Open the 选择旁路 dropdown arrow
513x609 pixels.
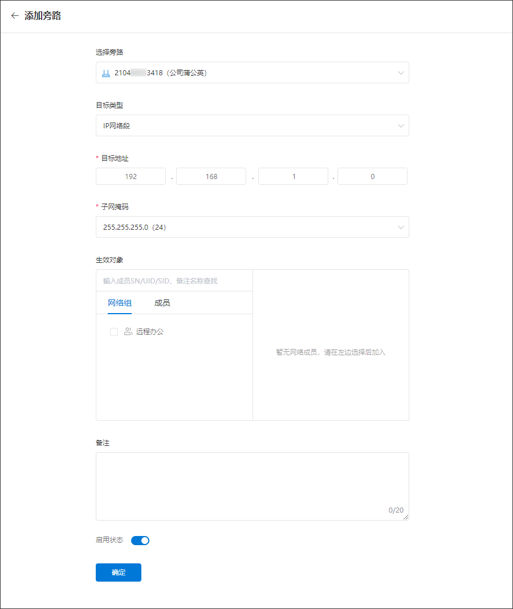click(401, 72)
